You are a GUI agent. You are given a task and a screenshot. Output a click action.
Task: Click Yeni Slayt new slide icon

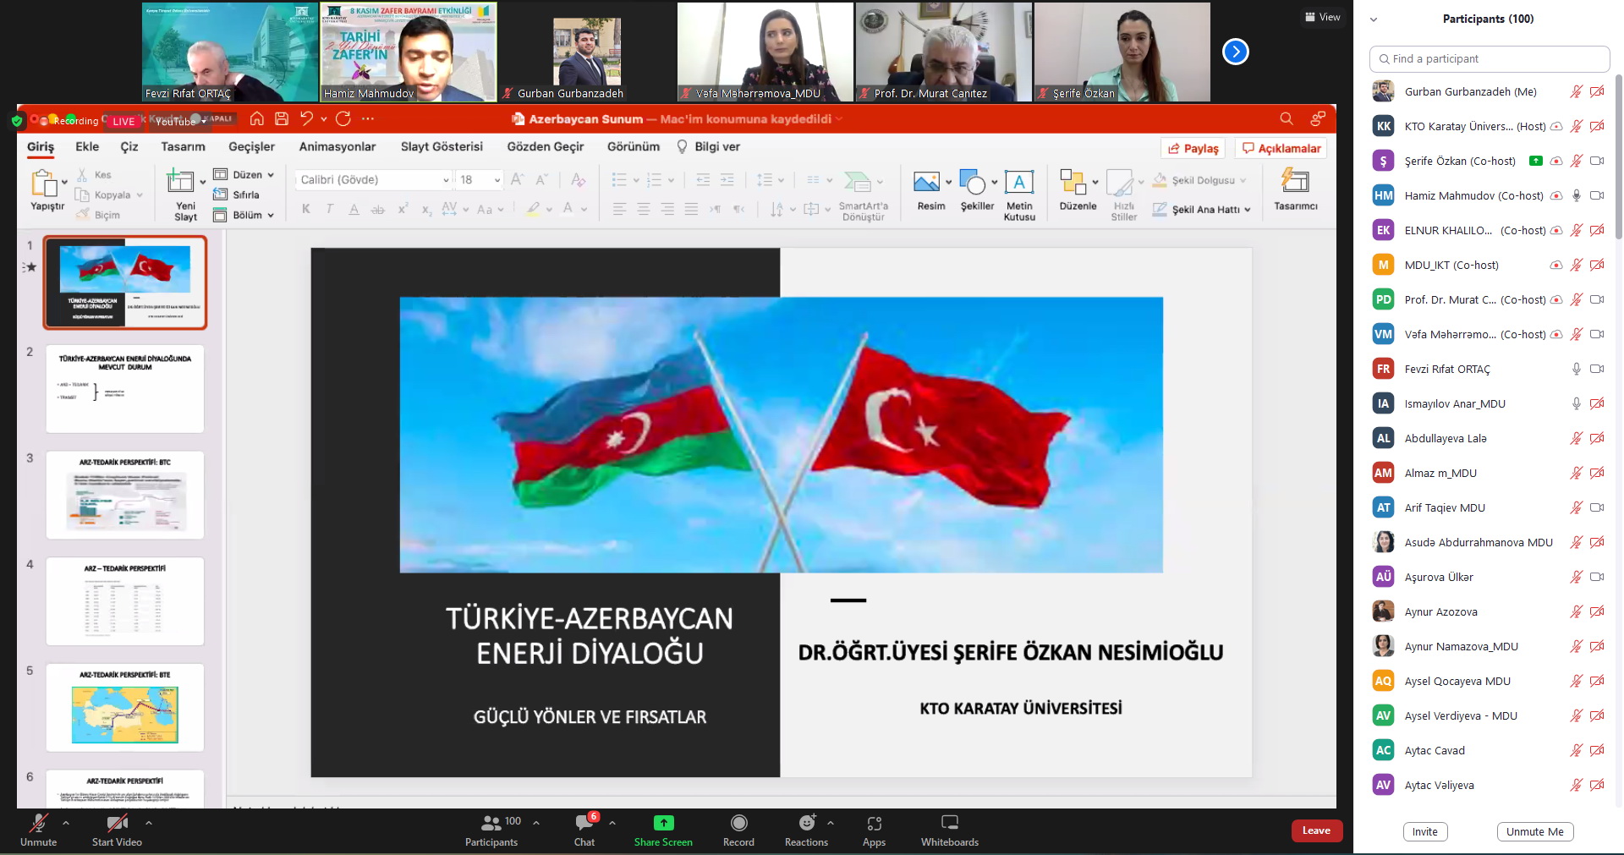click(180, 181)
